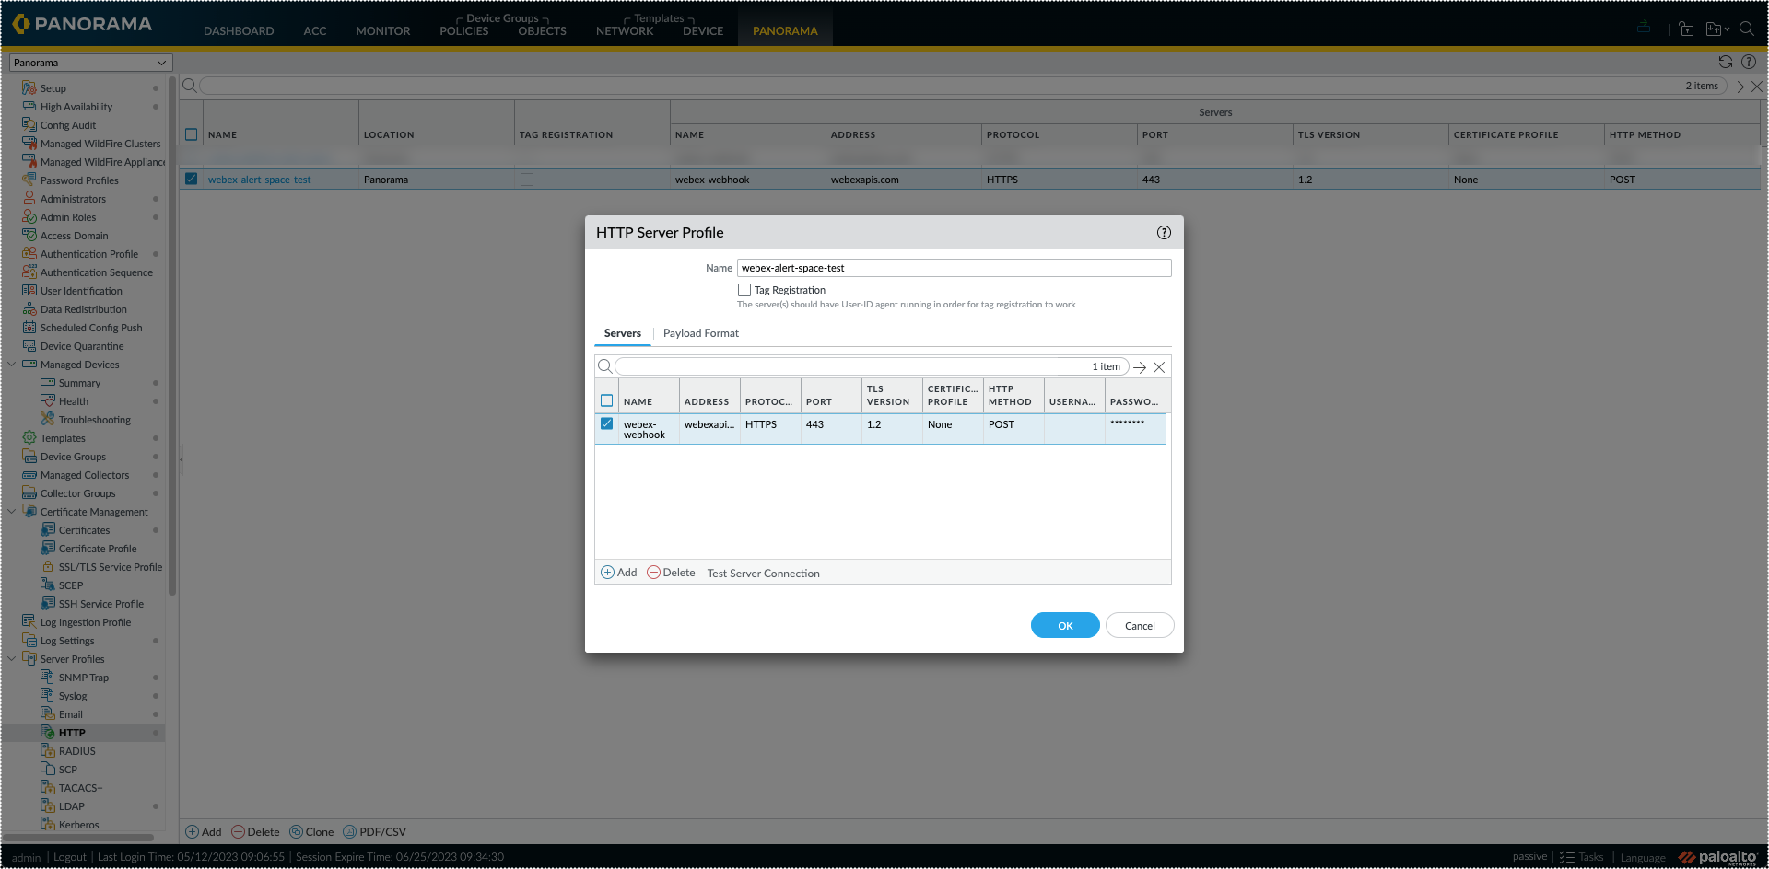The image size is (1769, 869).
Task: Toggle the select-all checkbox in the dialog server table
Action: click(x=606, y=400)
